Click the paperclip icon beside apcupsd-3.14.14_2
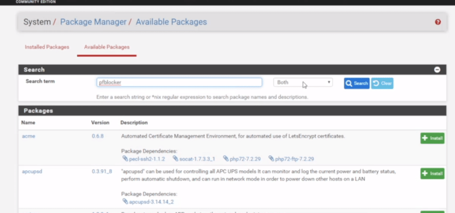 click(x=124, y=201)
